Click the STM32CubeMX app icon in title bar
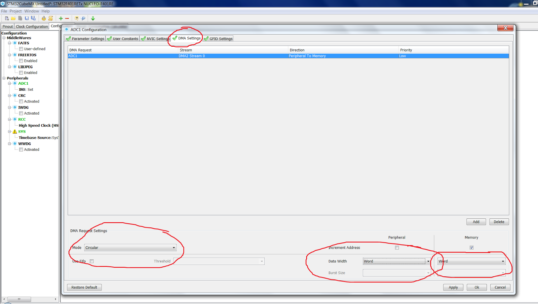Image resolution: width=538 pixels, height=304 pixels. click(3, 3)
